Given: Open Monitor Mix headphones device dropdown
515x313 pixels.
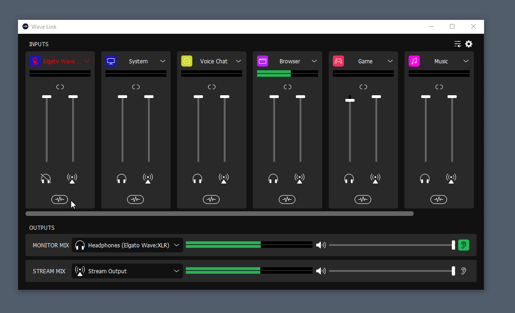Looking at the screenshot, I should [127, 245].
